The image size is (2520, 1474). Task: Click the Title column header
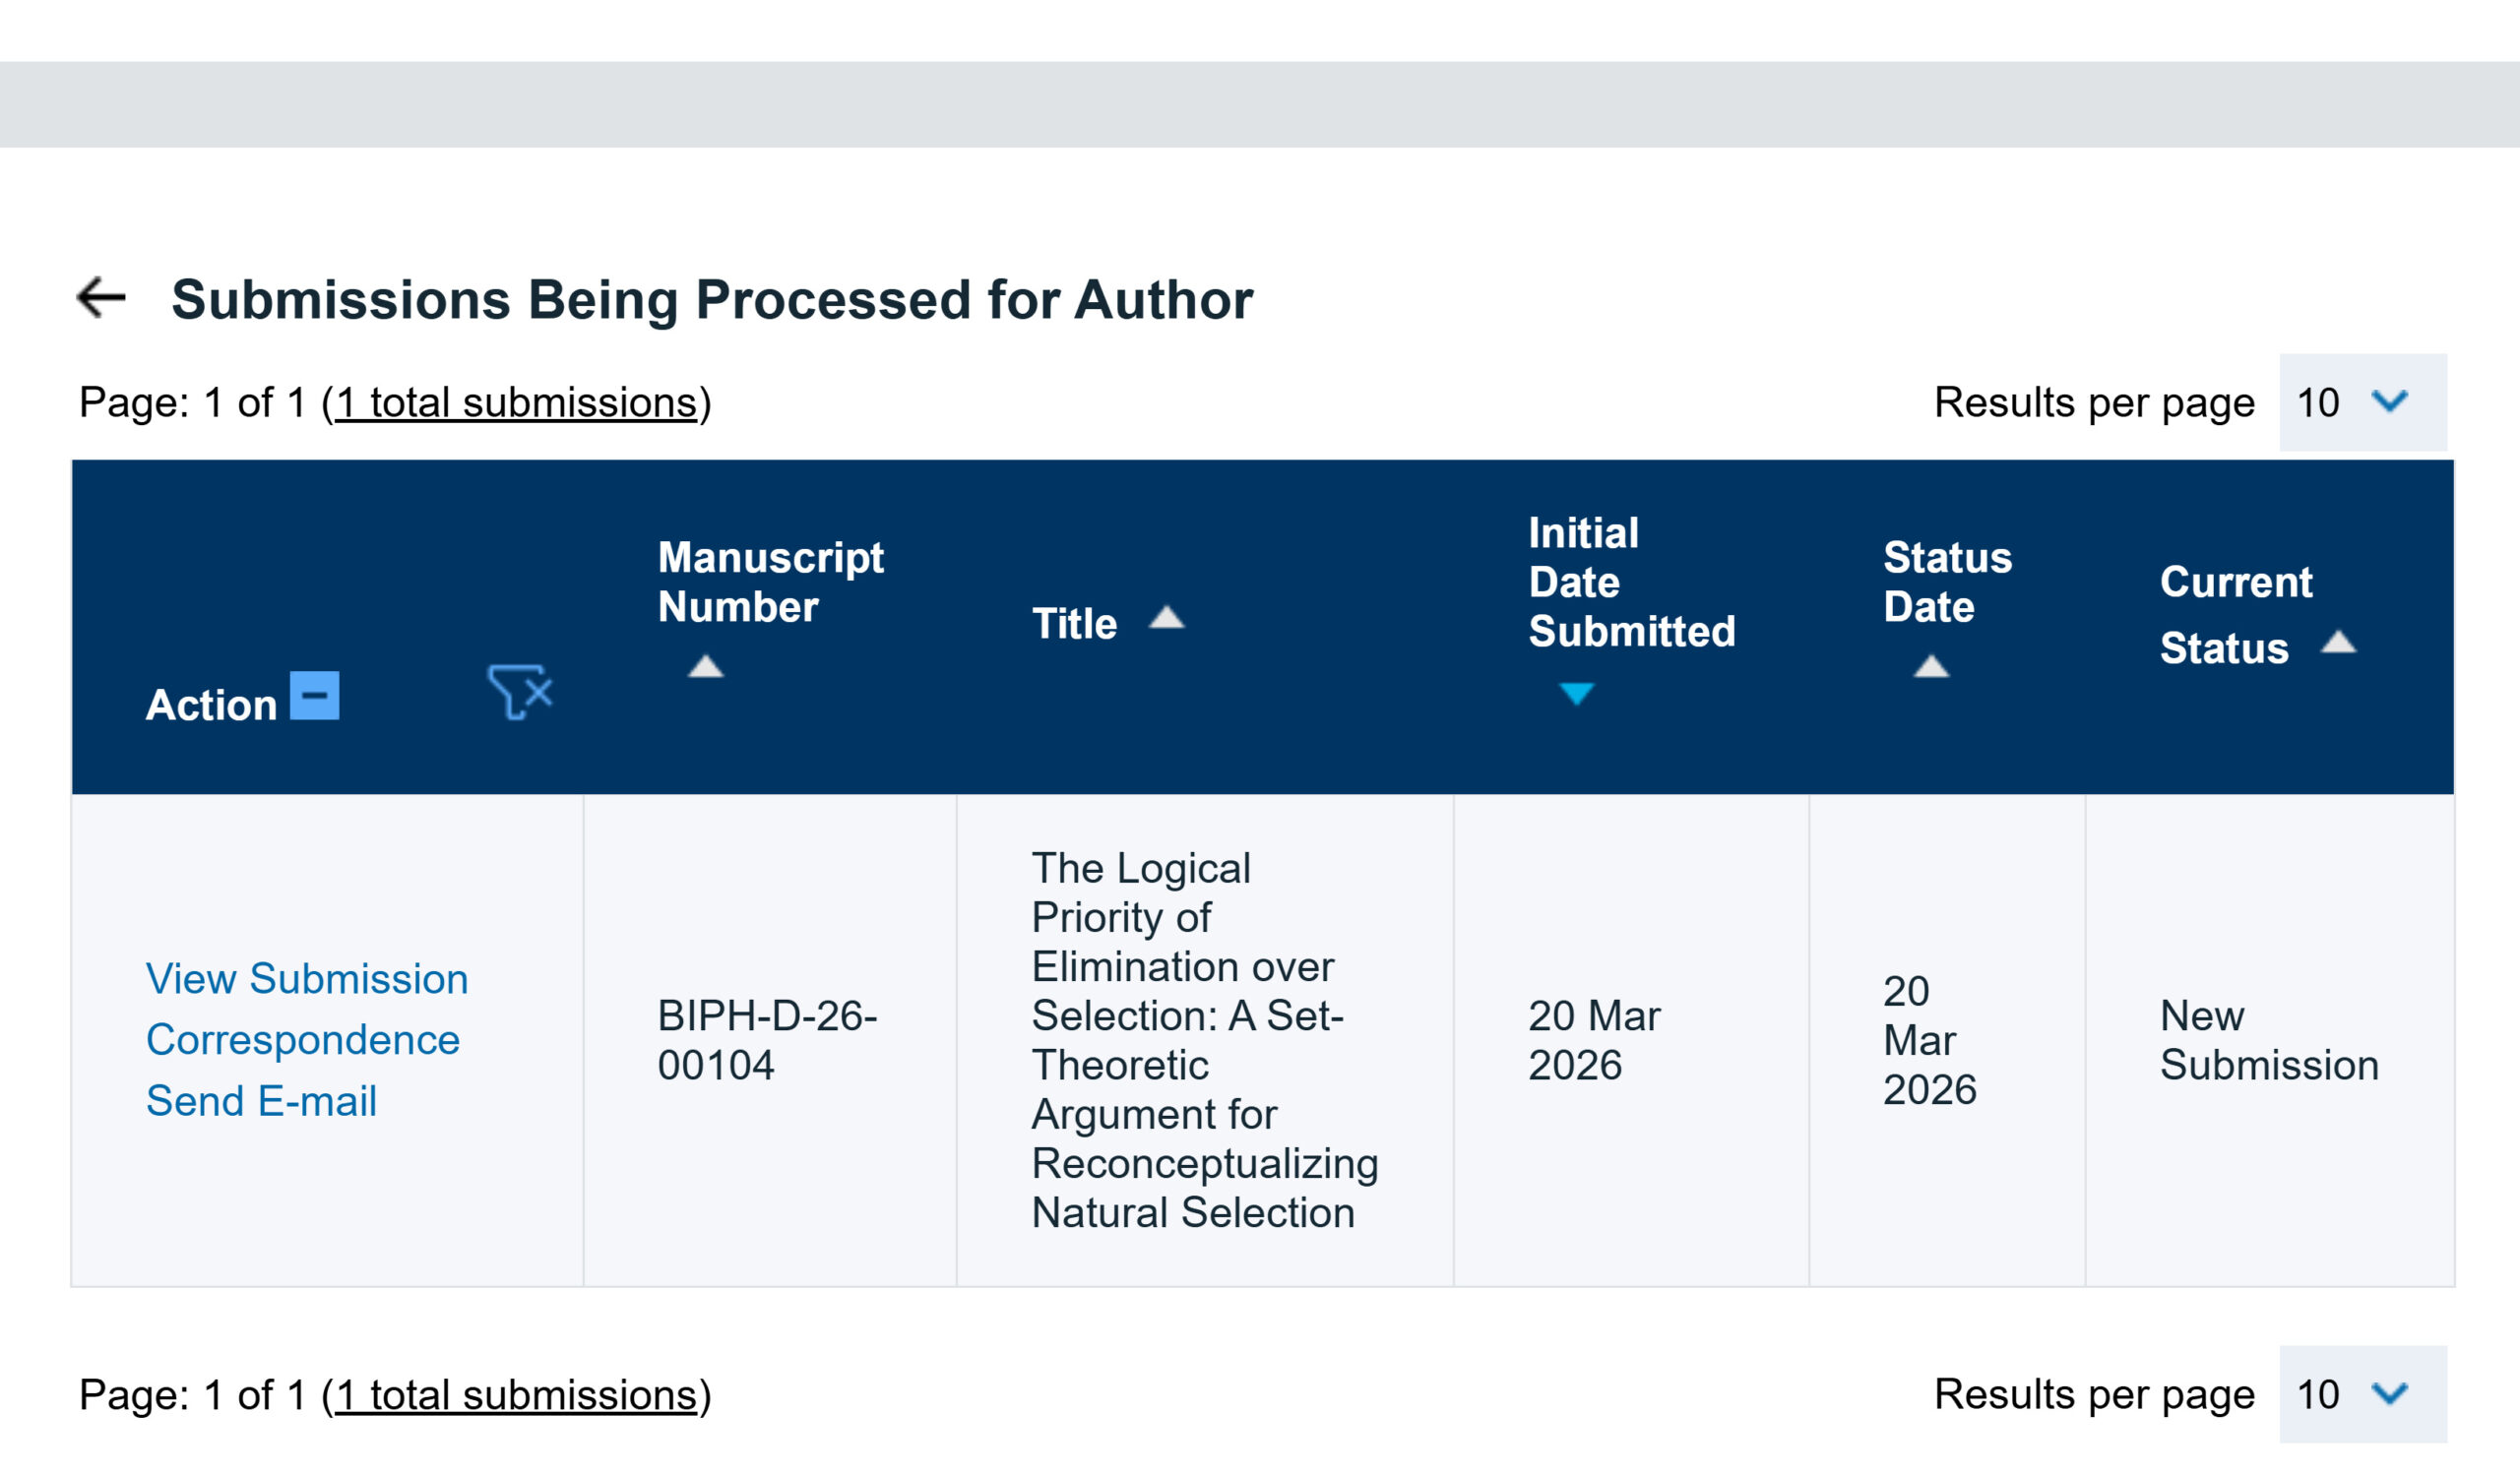tap(1074, 624)
